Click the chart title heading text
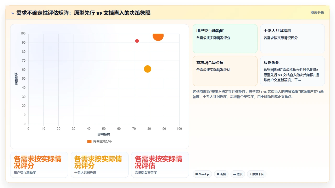The width and height of the screenshot is (335, 188). click(x=83, y=13)
